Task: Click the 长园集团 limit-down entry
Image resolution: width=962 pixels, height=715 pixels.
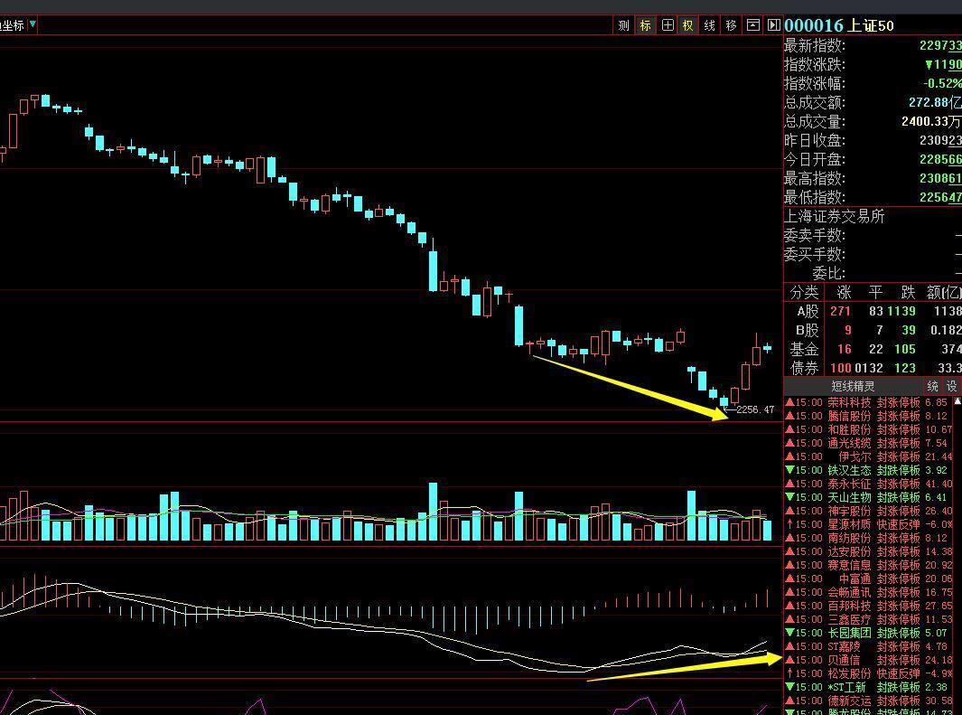Action: point(868,633)
